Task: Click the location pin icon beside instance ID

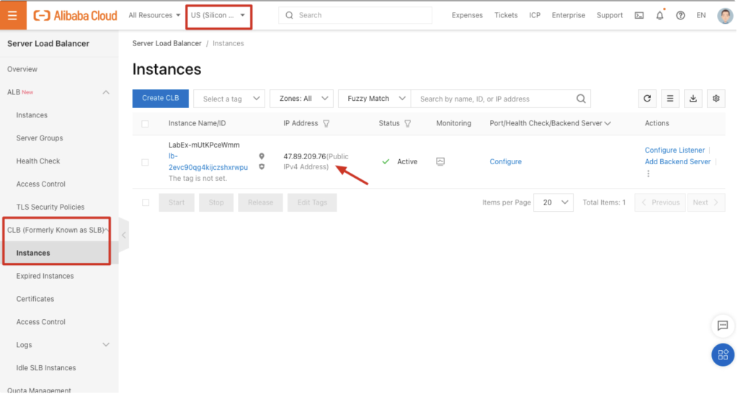Action: tap(262, 156)
